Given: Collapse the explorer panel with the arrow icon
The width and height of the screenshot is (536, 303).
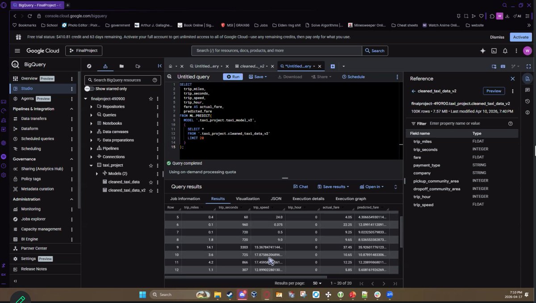Looking at the screenshot, I should pos(160,66).
